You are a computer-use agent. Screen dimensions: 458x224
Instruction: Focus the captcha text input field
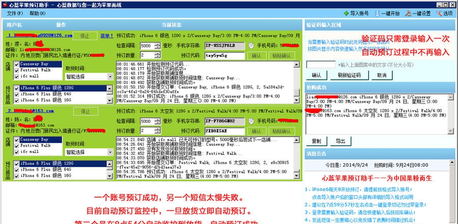[x=321, y=65]
